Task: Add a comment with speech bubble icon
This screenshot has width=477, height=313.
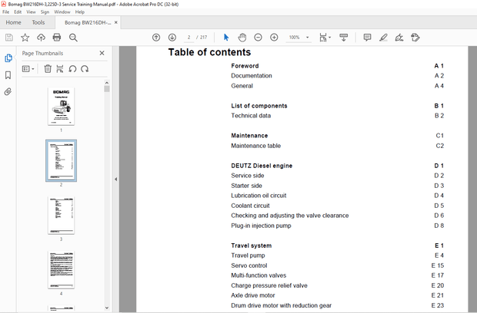Action: [x=367, y=38]
